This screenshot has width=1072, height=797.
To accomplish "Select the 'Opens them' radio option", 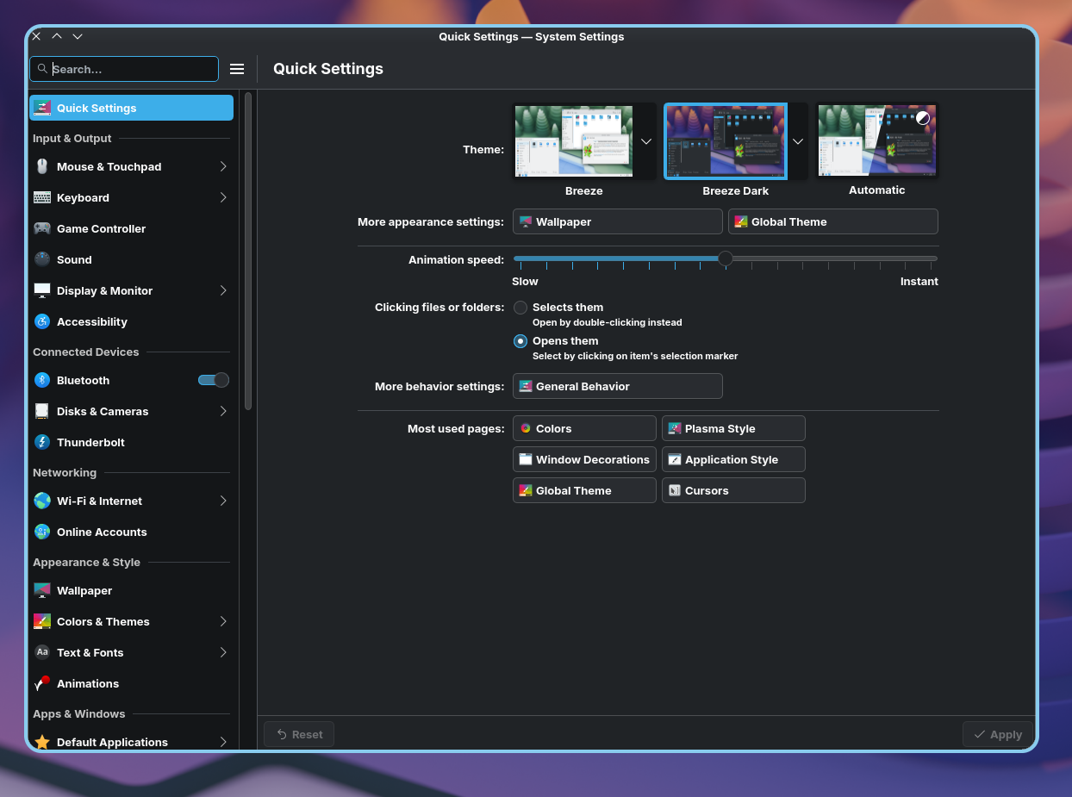I will click(520, 340).
